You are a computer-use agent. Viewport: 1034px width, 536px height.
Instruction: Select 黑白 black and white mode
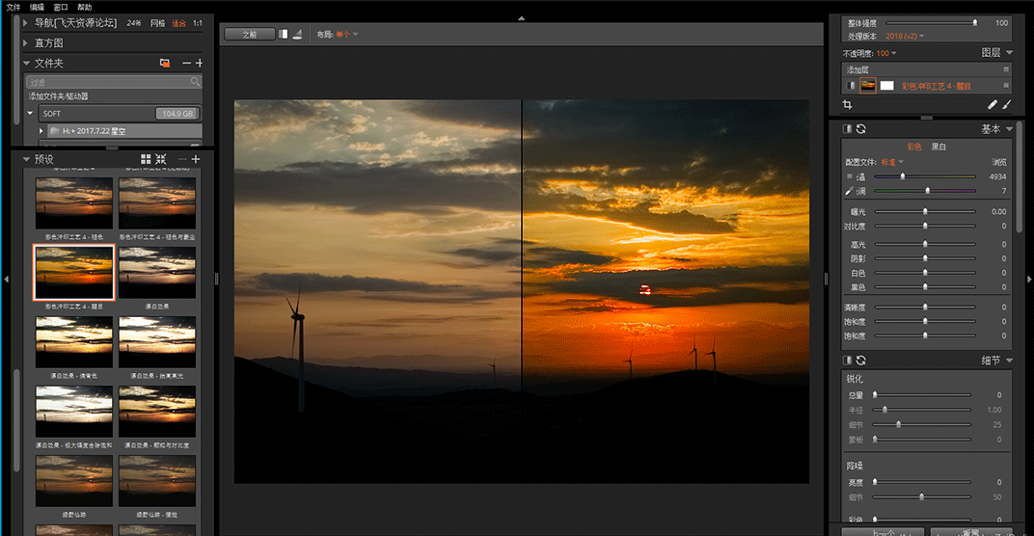pos(939,147)
